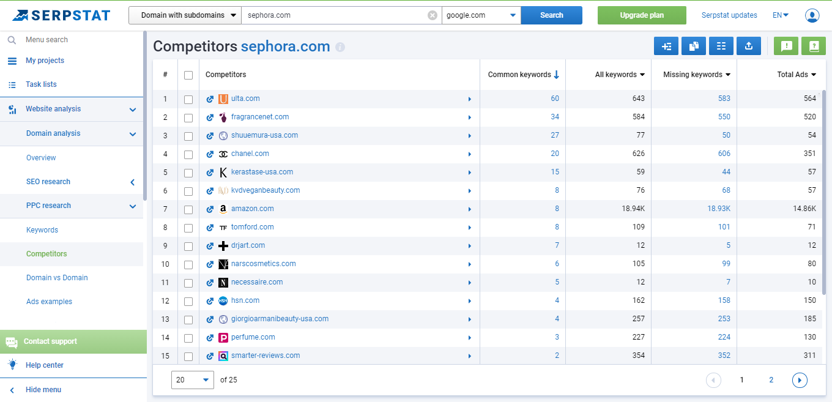This screenshot has width=832, height=402.
Task: Click the table view settings icon
Action: pyautogui.click(x=721, y=46)
